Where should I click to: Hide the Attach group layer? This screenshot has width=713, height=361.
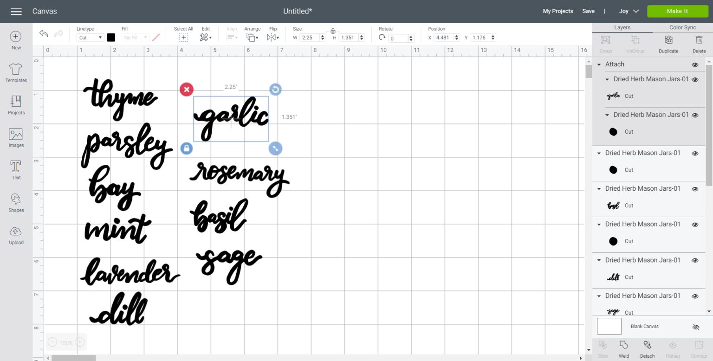[695, 64]
